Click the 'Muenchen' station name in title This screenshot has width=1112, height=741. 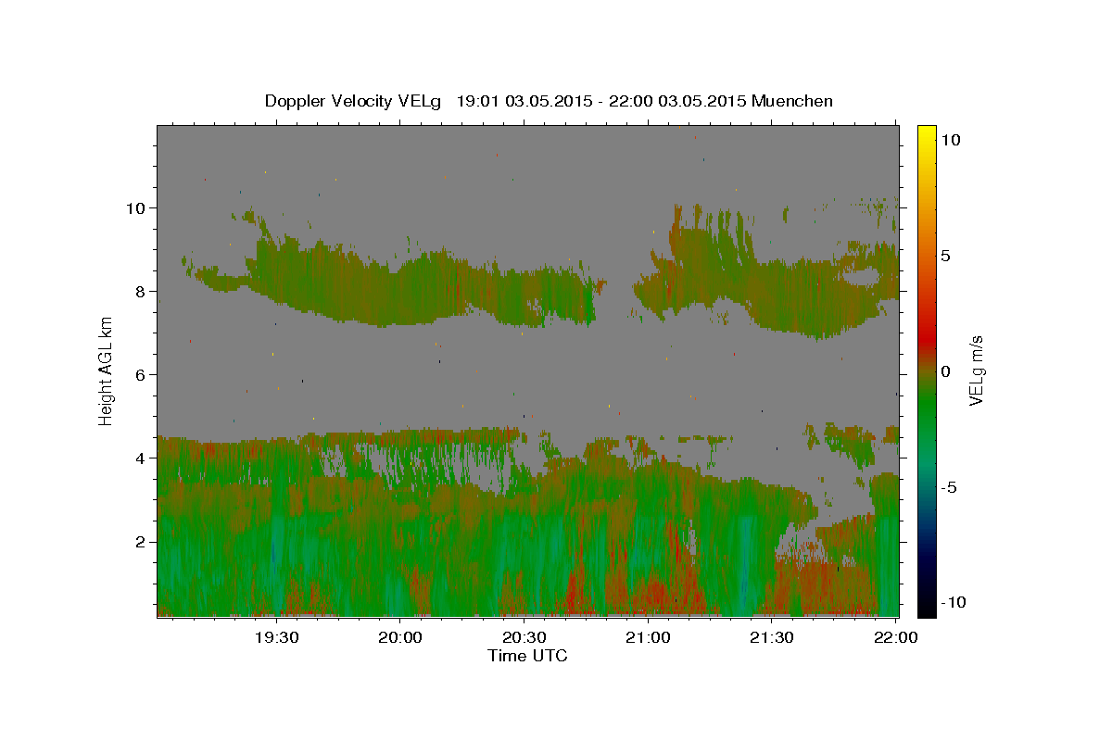[792, 101]
